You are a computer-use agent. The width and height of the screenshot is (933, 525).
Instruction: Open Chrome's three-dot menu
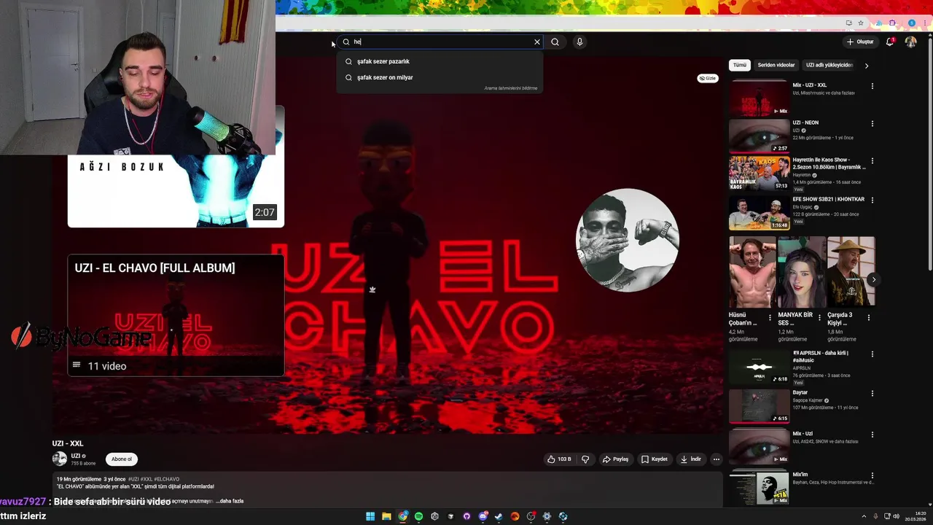point(924,23)
